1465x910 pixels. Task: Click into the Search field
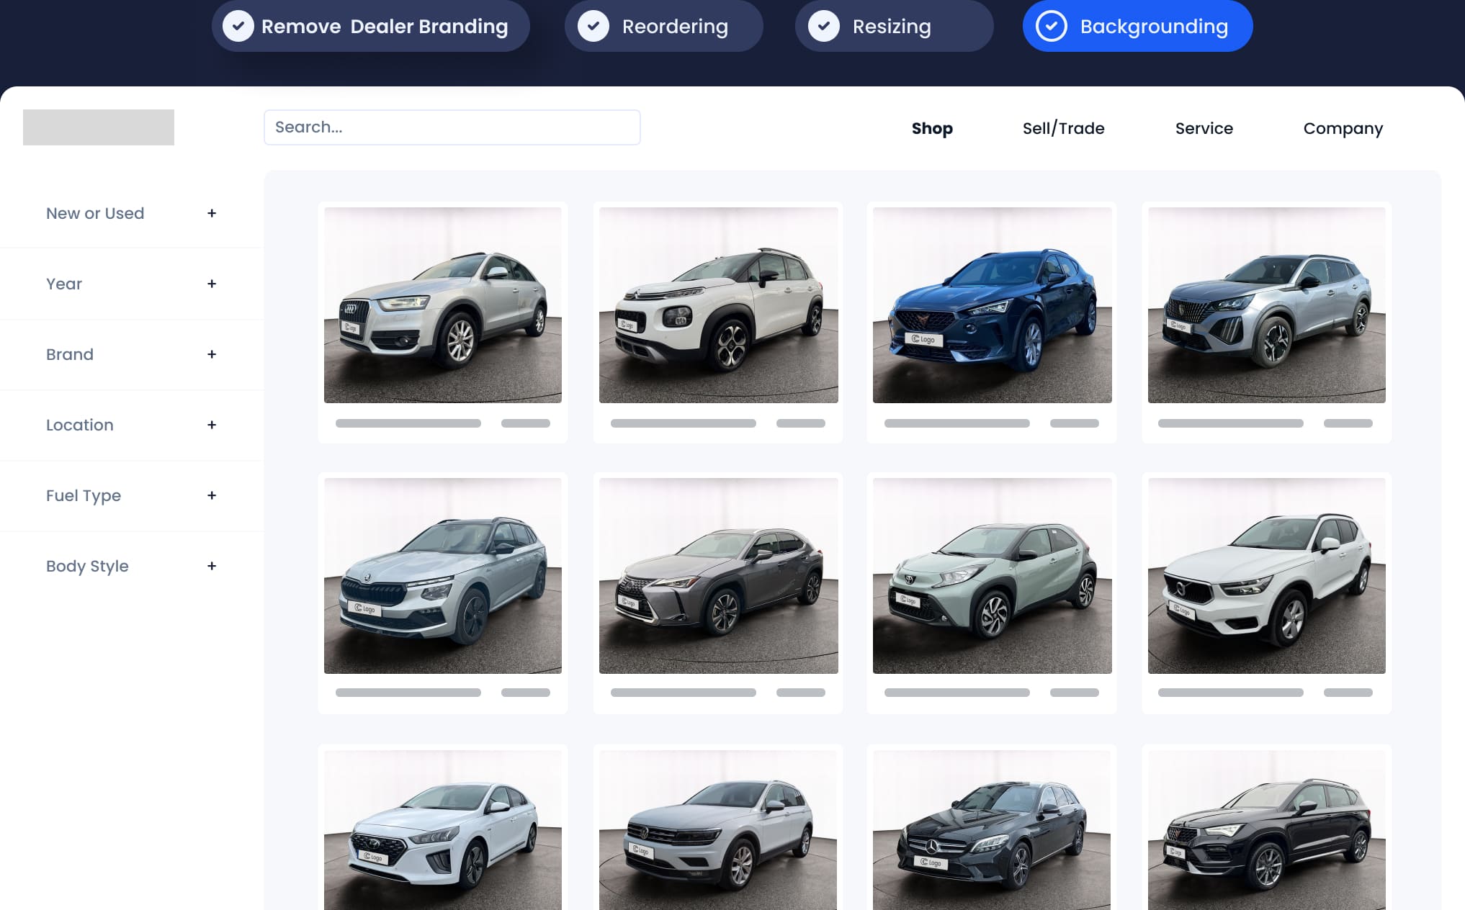click(452, 127)
